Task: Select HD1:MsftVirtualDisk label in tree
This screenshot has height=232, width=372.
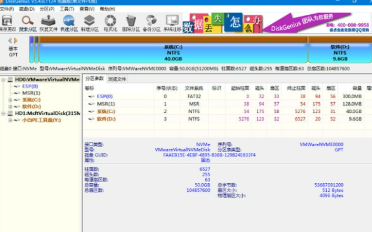Action: (x=48, y=113)
